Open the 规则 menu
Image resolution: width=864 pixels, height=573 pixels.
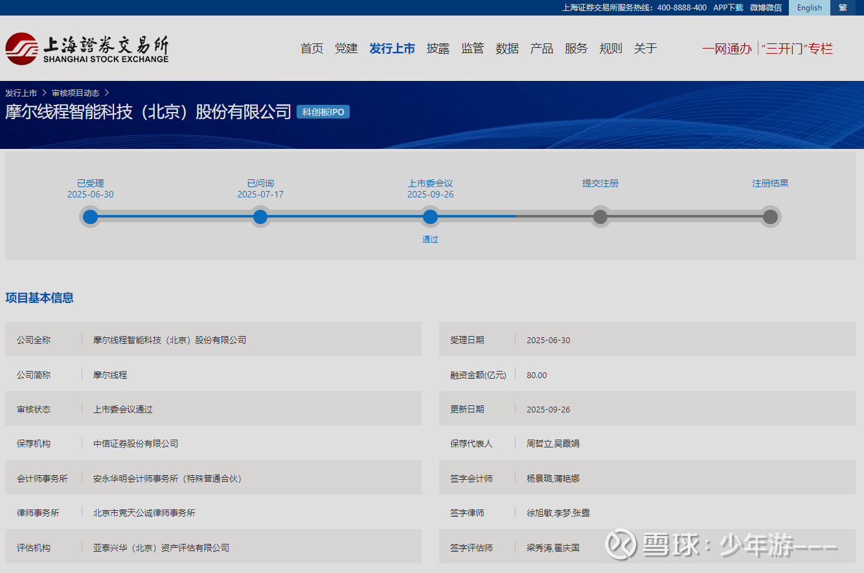tap(611, 49)
